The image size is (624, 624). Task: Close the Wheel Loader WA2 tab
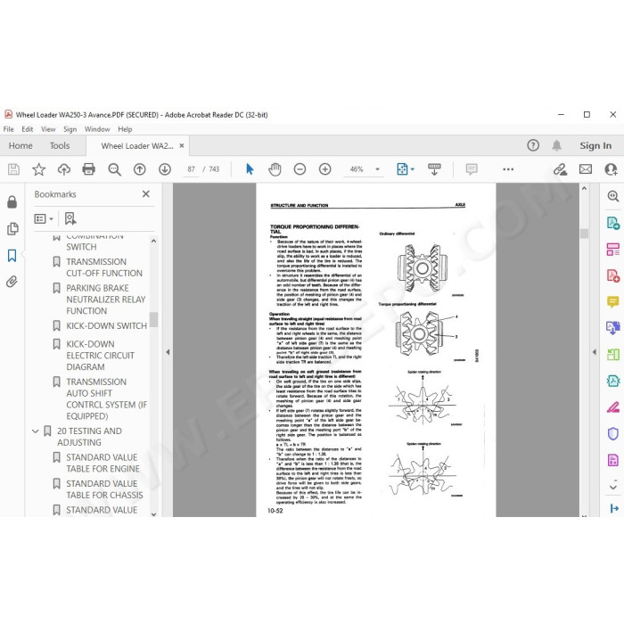pos(182,145)
